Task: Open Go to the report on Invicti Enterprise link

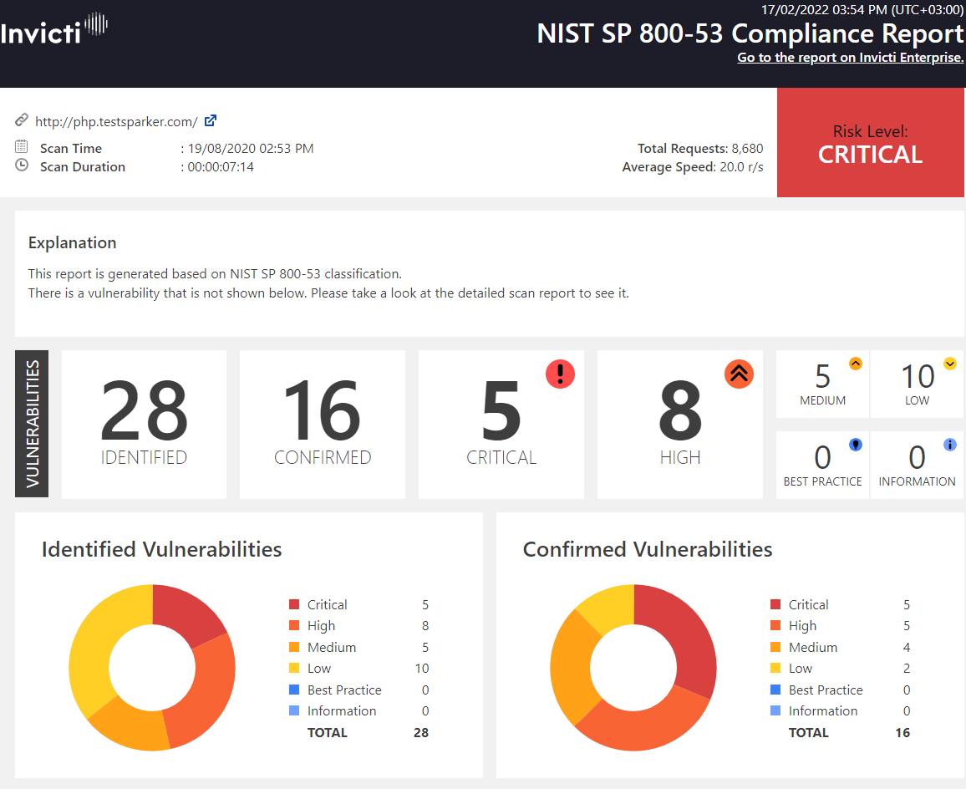Action: point(850,58)
